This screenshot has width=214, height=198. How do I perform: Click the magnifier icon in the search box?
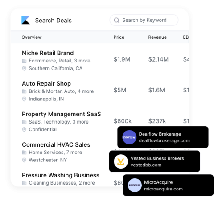coord(117,21)
